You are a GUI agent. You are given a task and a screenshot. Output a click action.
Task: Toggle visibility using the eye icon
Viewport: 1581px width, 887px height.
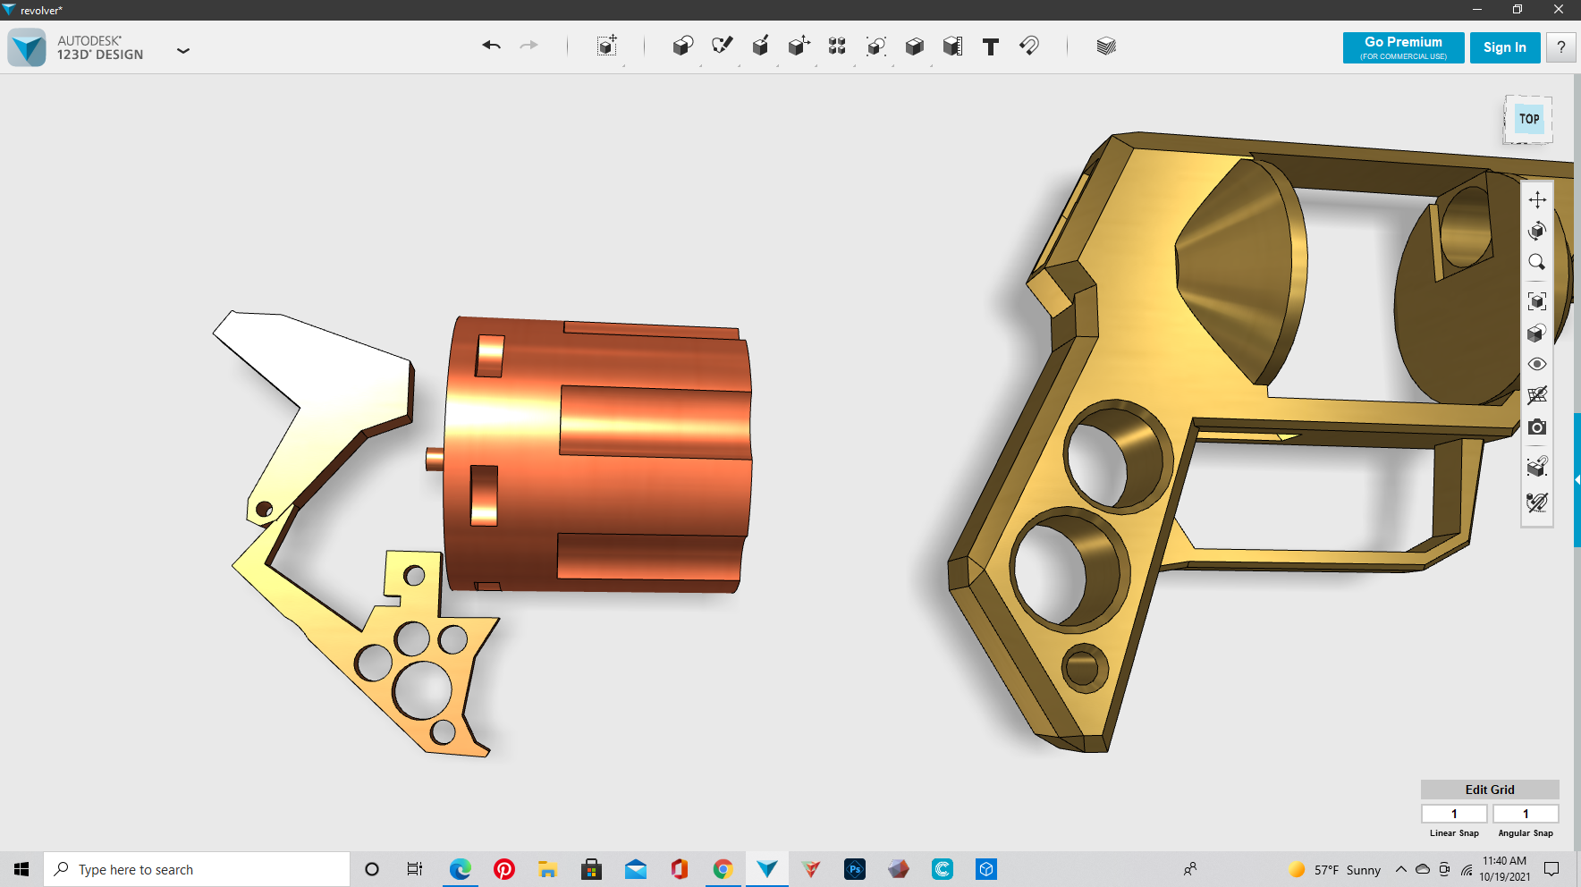click(x=1536, y=364)
